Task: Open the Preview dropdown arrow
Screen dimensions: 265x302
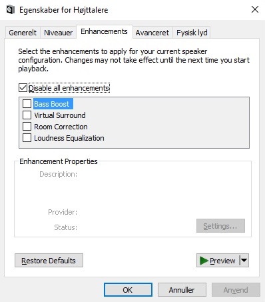Action: [x=244, y=260]
